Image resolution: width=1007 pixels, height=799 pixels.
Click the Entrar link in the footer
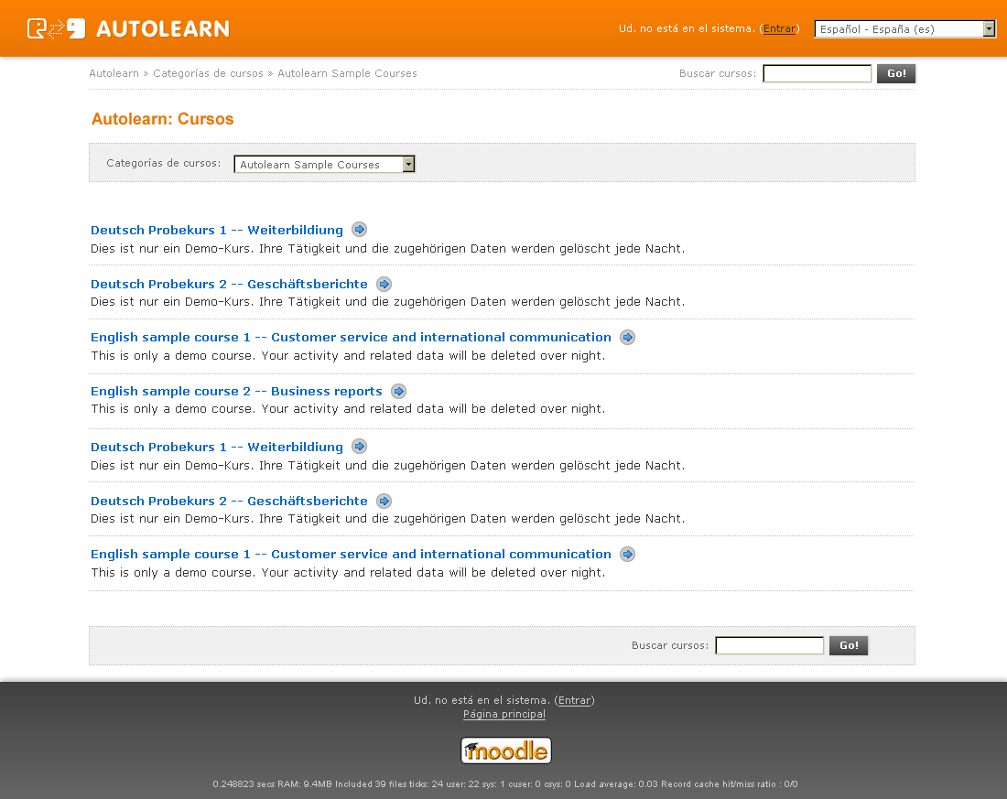(x=574, y=700)
